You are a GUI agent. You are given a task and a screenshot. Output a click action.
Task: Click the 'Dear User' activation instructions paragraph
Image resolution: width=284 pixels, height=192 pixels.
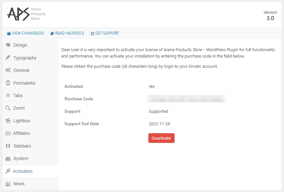[x=168, y=53]
